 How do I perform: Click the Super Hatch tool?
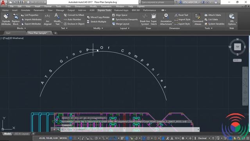154,20
